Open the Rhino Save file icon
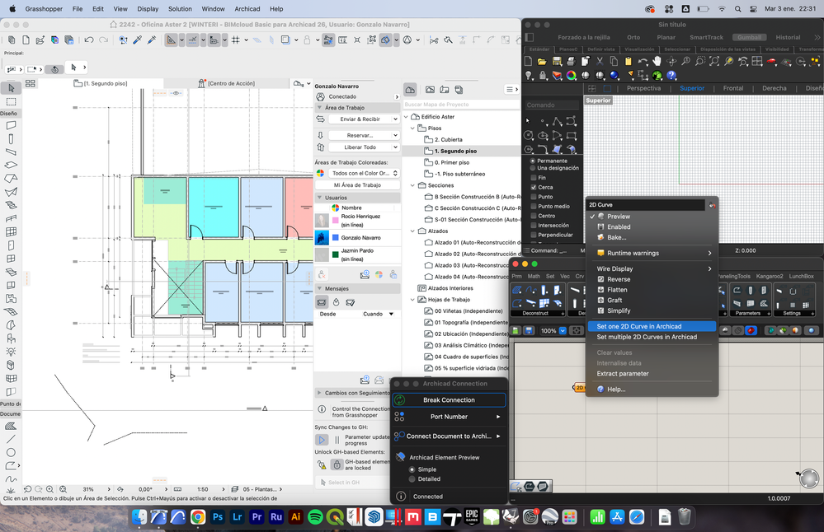Viewport: 824px width, 532px height. click(x=557, y=62)
